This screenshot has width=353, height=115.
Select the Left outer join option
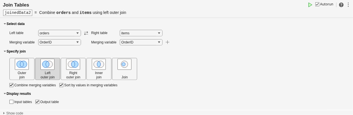click(48, 69)
